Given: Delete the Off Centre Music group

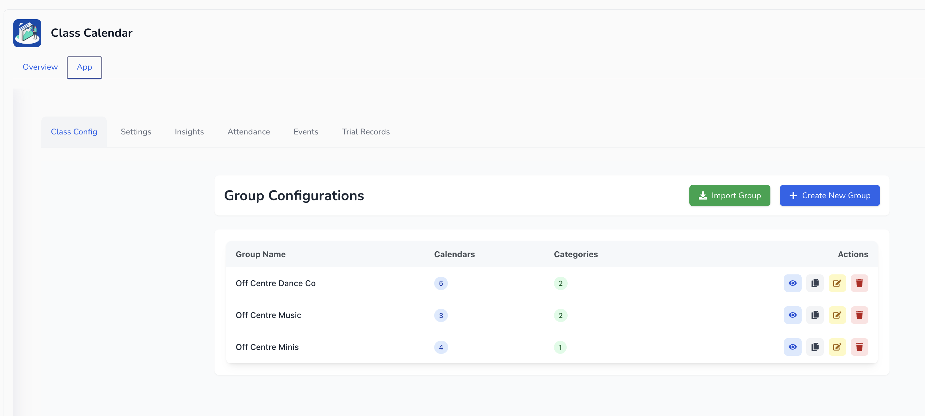Looking at the screenshot, I should (x=859, y=315).
